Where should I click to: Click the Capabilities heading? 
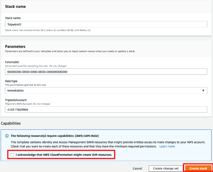pyautogui.click(x=11, y=123)
